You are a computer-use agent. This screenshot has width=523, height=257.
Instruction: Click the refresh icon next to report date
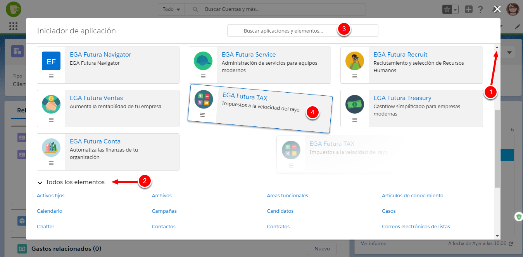point(511,243)
